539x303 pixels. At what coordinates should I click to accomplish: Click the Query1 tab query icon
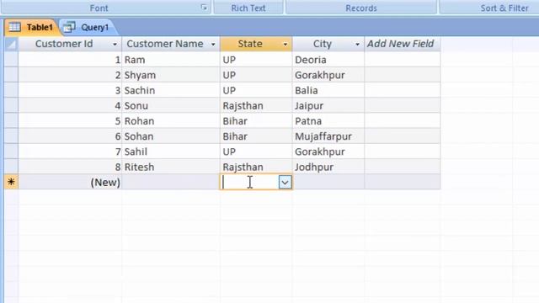[69, 27]
